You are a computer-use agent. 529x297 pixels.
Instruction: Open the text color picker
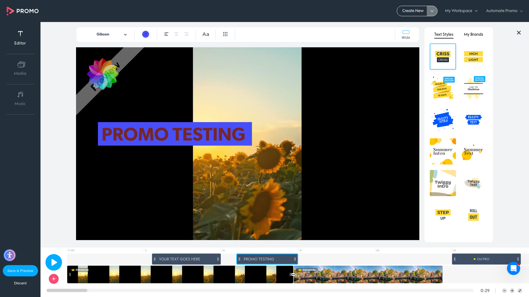pyautogui.click(x=145, y=34)
